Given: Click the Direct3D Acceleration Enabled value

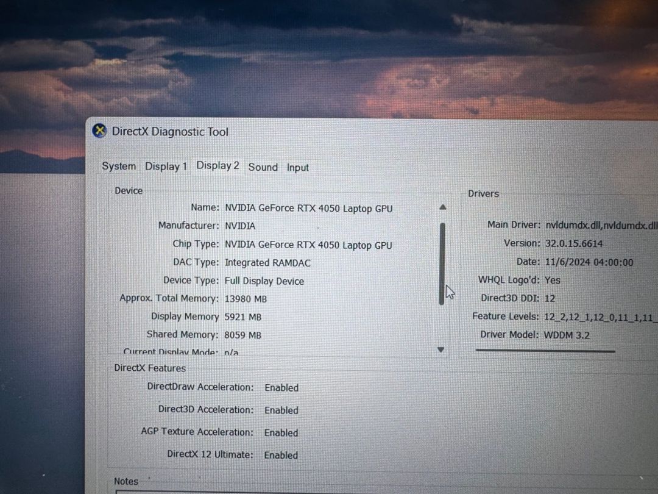Looking at the screenshot, I should click(281, 410).
